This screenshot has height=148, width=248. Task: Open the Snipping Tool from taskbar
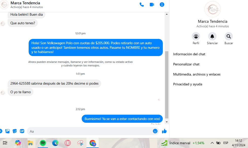[80, 143]
